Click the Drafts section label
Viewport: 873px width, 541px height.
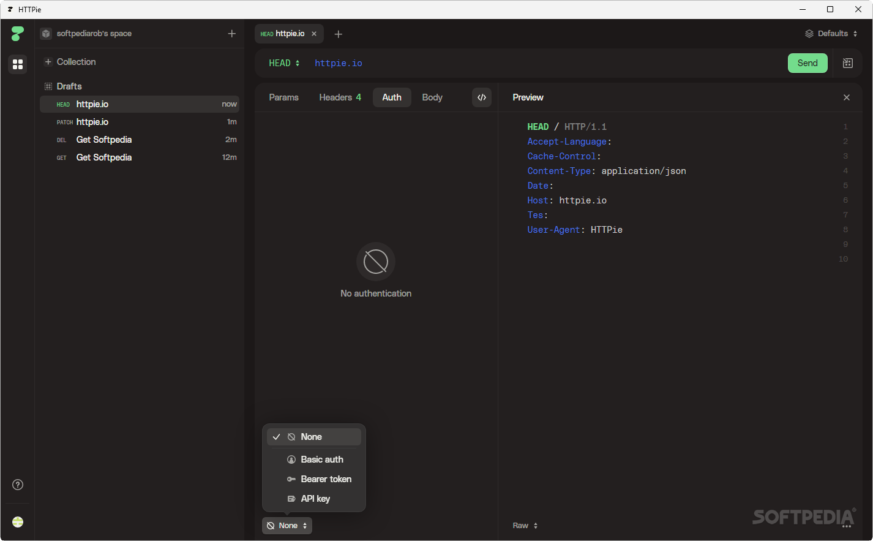pyautogui.click(x=69, y=86)
